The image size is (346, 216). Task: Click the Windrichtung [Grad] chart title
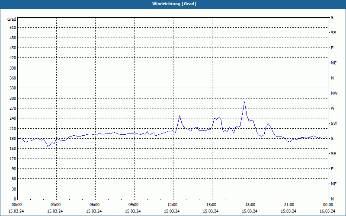173,4
